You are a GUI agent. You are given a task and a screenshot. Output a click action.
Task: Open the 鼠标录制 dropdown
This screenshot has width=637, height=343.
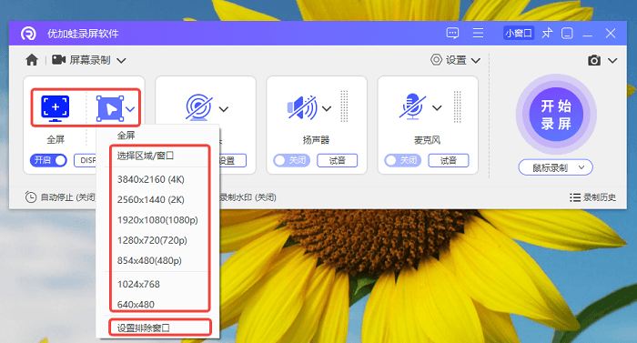point(555,167)
